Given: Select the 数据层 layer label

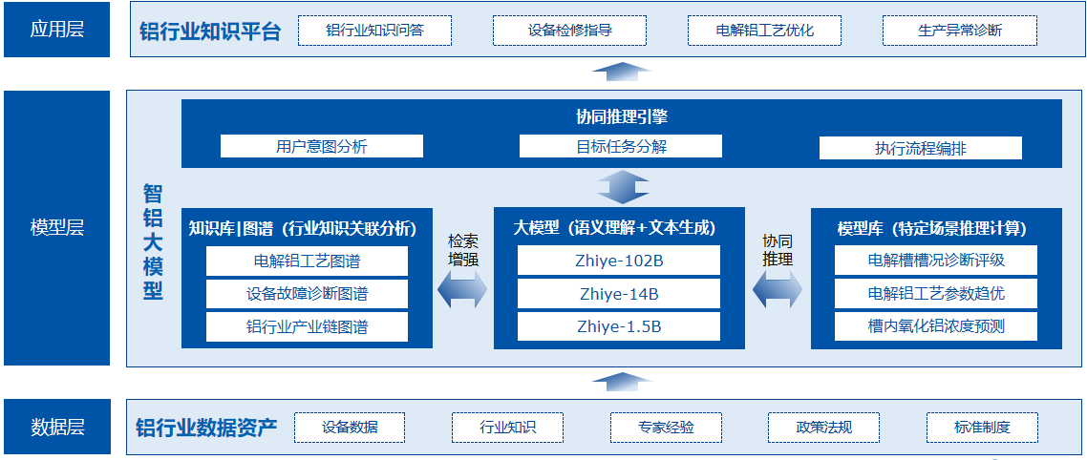Looking at the screenshot, I should pyautogui.click(x=57, y=427).
